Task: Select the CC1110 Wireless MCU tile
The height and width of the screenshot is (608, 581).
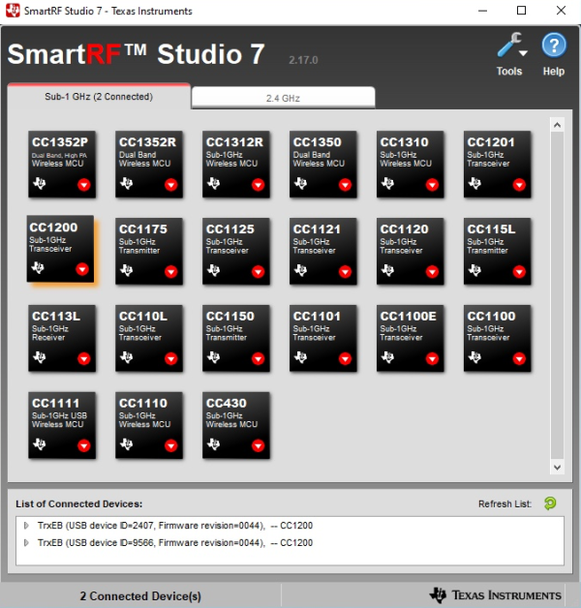Action: [149, 425]
